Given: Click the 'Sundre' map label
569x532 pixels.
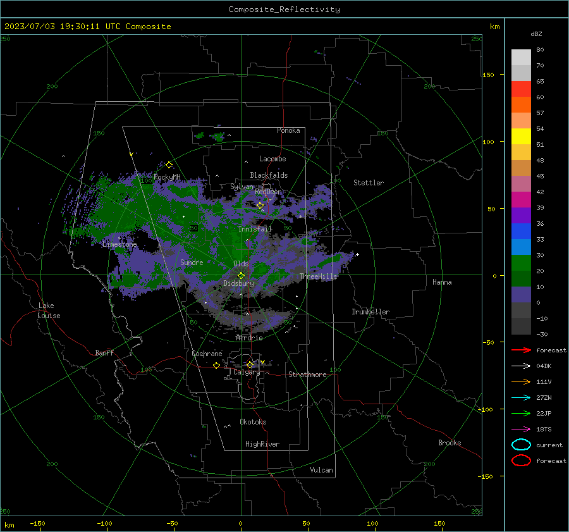Looking at the screenshot, I should pos(192,262).
